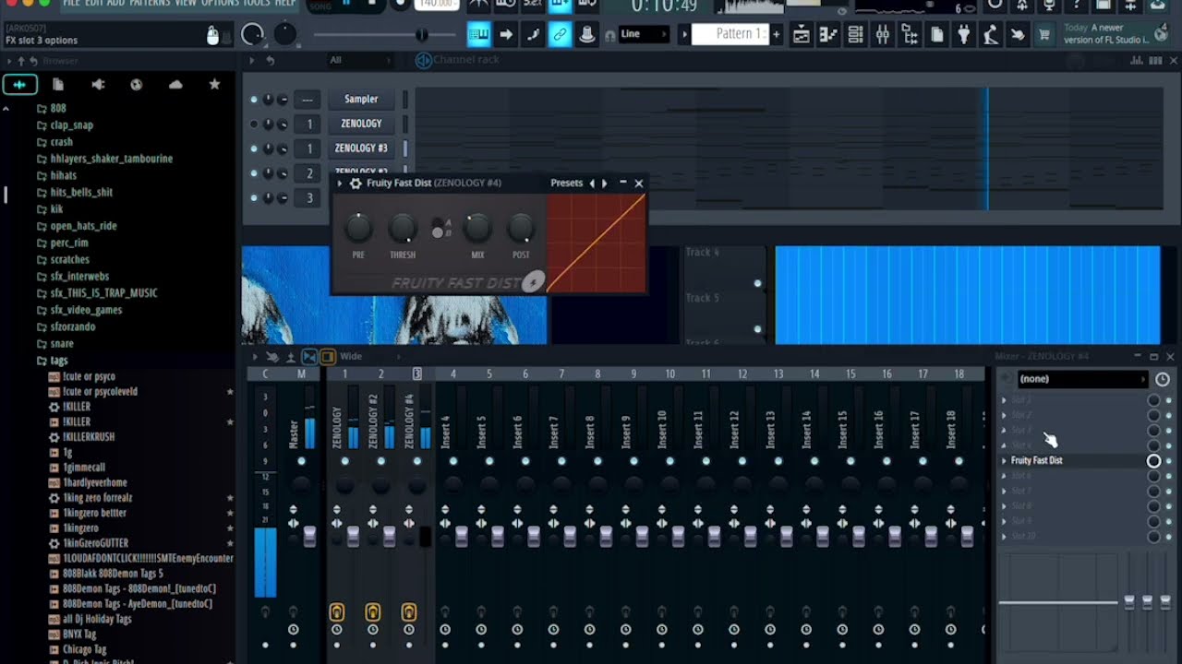Open the Playlist view from toolbar

pyautogui.click(x=801, y=35)
